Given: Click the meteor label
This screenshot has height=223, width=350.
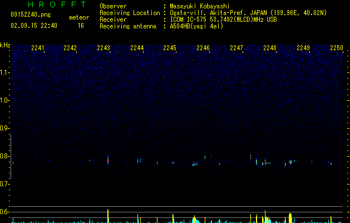Looking at the screenshot, I should 79,17.
